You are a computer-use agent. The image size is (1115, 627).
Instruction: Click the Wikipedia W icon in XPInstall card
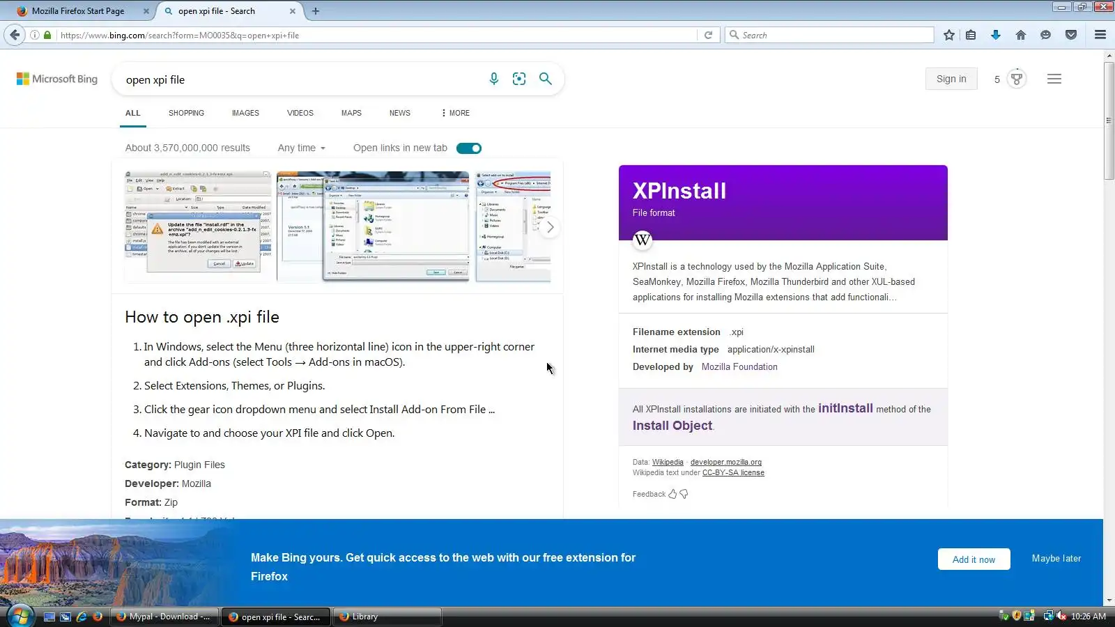[x=643, y=240]
